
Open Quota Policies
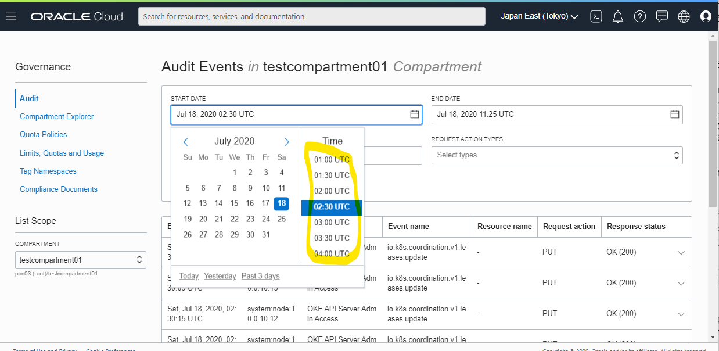[44, 134]
